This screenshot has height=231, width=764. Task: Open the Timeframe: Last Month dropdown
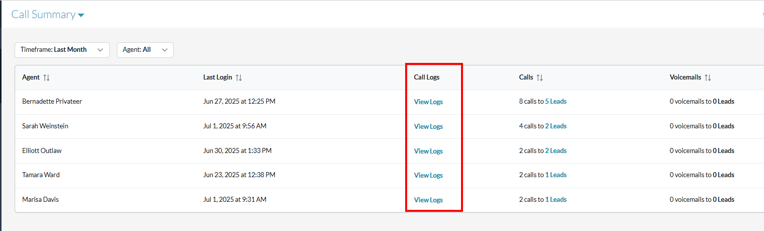(62, 50)
